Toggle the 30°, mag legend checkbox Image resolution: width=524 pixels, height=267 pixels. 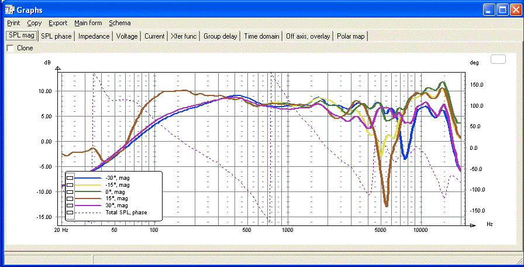pyautogui.click(x=70, y=206)
